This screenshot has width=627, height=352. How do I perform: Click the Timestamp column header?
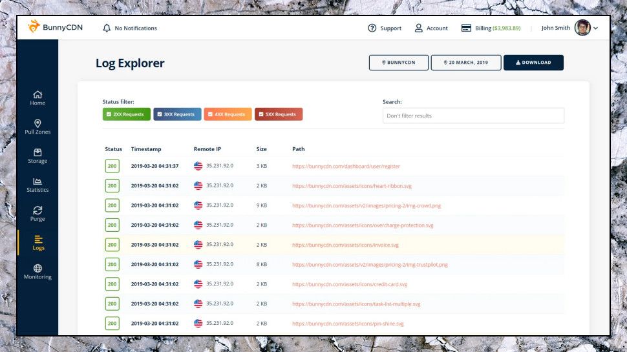(146, 149)
